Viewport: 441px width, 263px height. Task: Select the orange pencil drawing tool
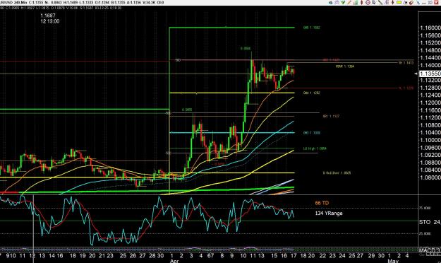349,2
